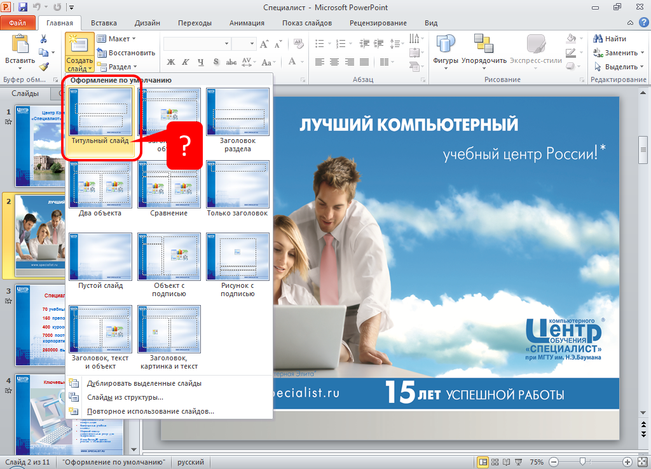The height and width of the screenshot is (469, 651).
Task: Switch to the Вставка tab
Action: tap(104, 23)
